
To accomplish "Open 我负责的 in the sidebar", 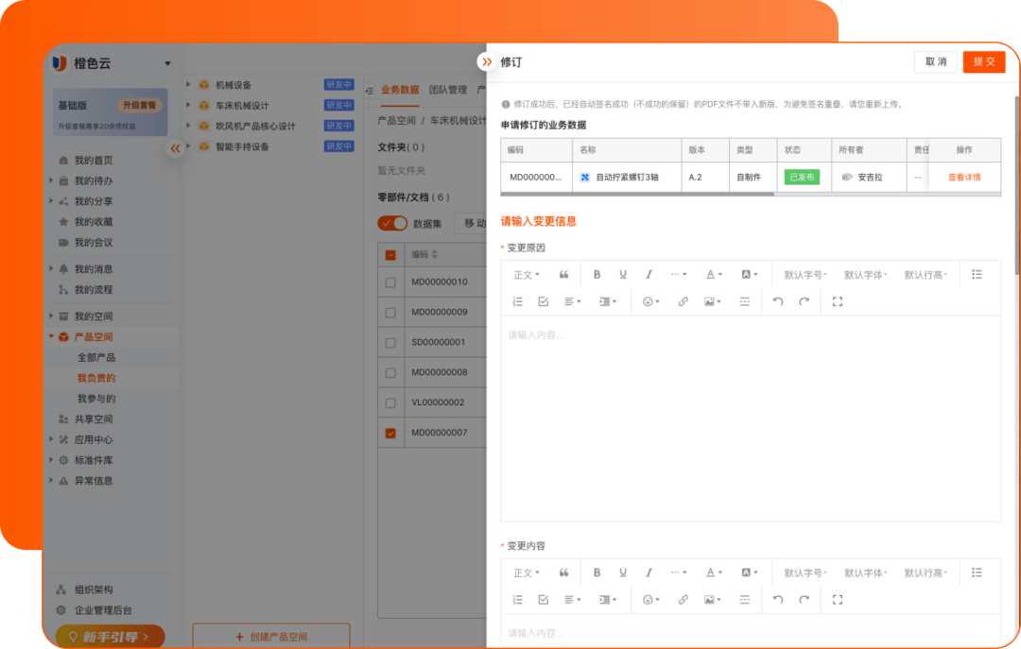I will (x=96, y=378).
